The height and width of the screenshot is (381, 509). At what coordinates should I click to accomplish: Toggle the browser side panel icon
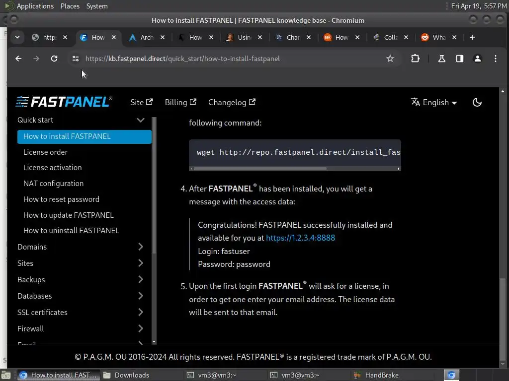coord(460,59)
